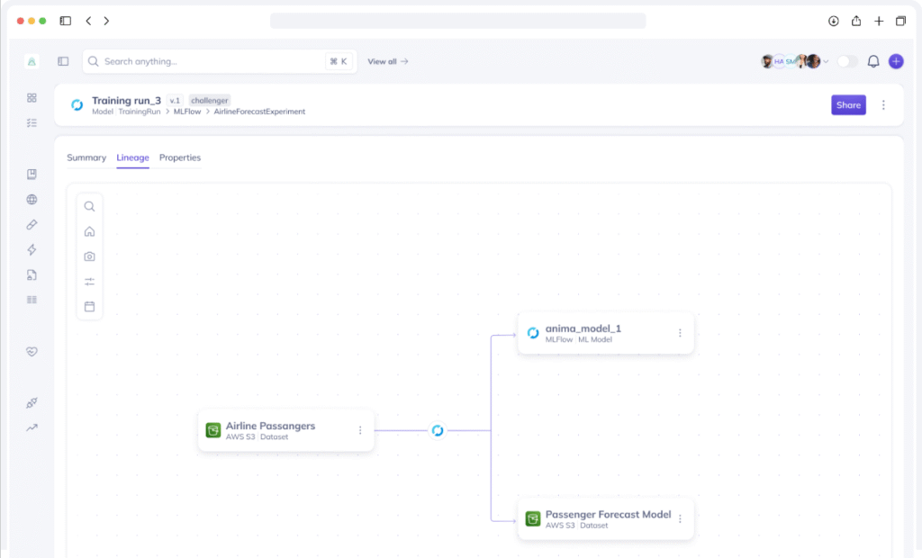Open the link icon in the sidebar

point(31,224)
